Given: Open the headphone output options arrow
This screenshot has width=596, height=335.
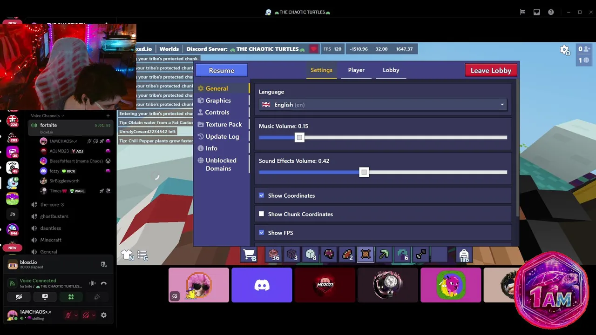Looking at the screenshot, I should pos(94,315).
